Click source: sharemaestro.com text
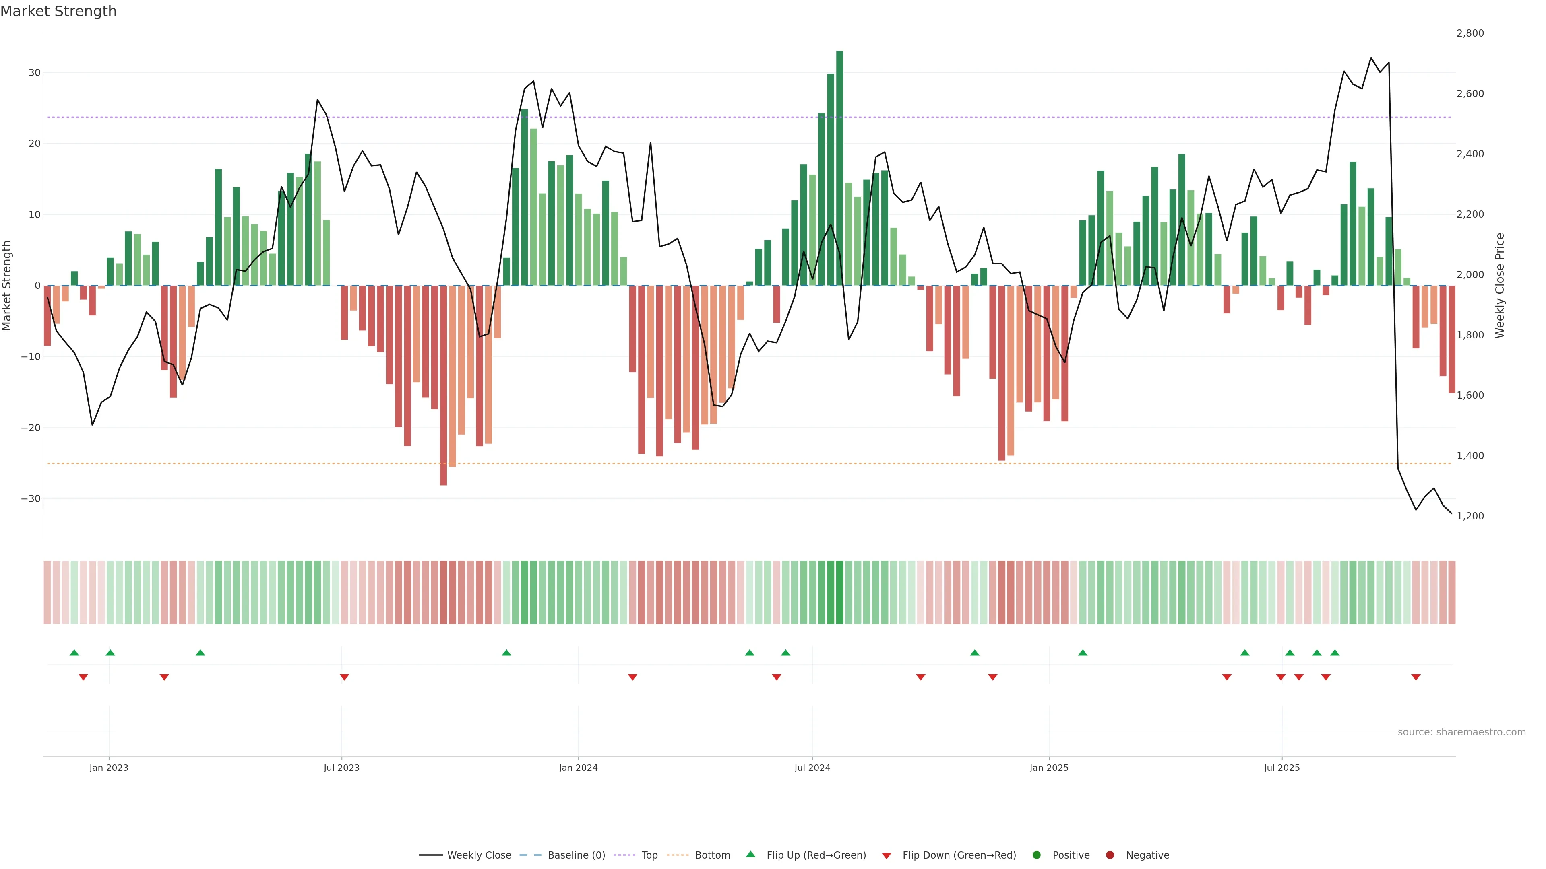This screenshot has height=869, width=1546. click(x=1461, y=732)
